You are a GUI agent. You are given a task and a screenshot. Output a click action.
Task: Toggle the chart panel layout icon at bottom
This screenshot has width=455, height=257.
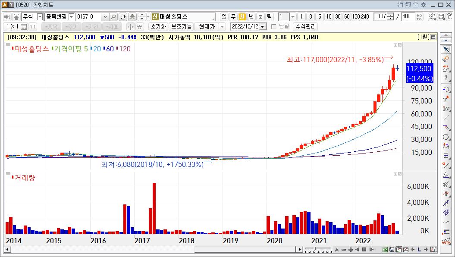(x=406, y=250)
